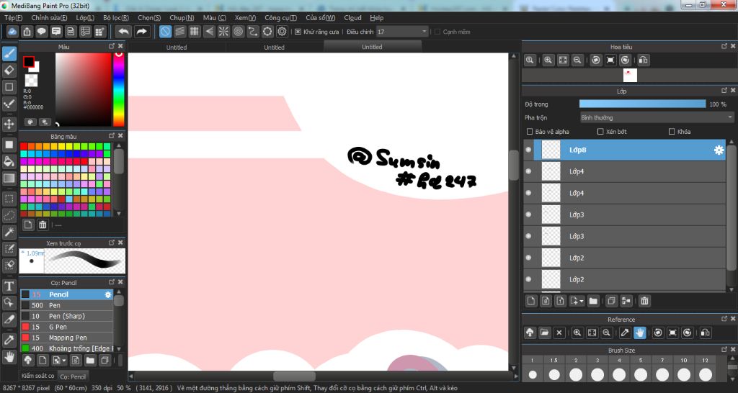Screen dimensions: 738x393
Task: Add a new layer folder
Action: tap(593, 301)
